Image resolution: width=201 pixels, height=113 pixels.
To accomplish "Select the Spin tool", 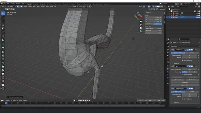I will tap(3, 70).
